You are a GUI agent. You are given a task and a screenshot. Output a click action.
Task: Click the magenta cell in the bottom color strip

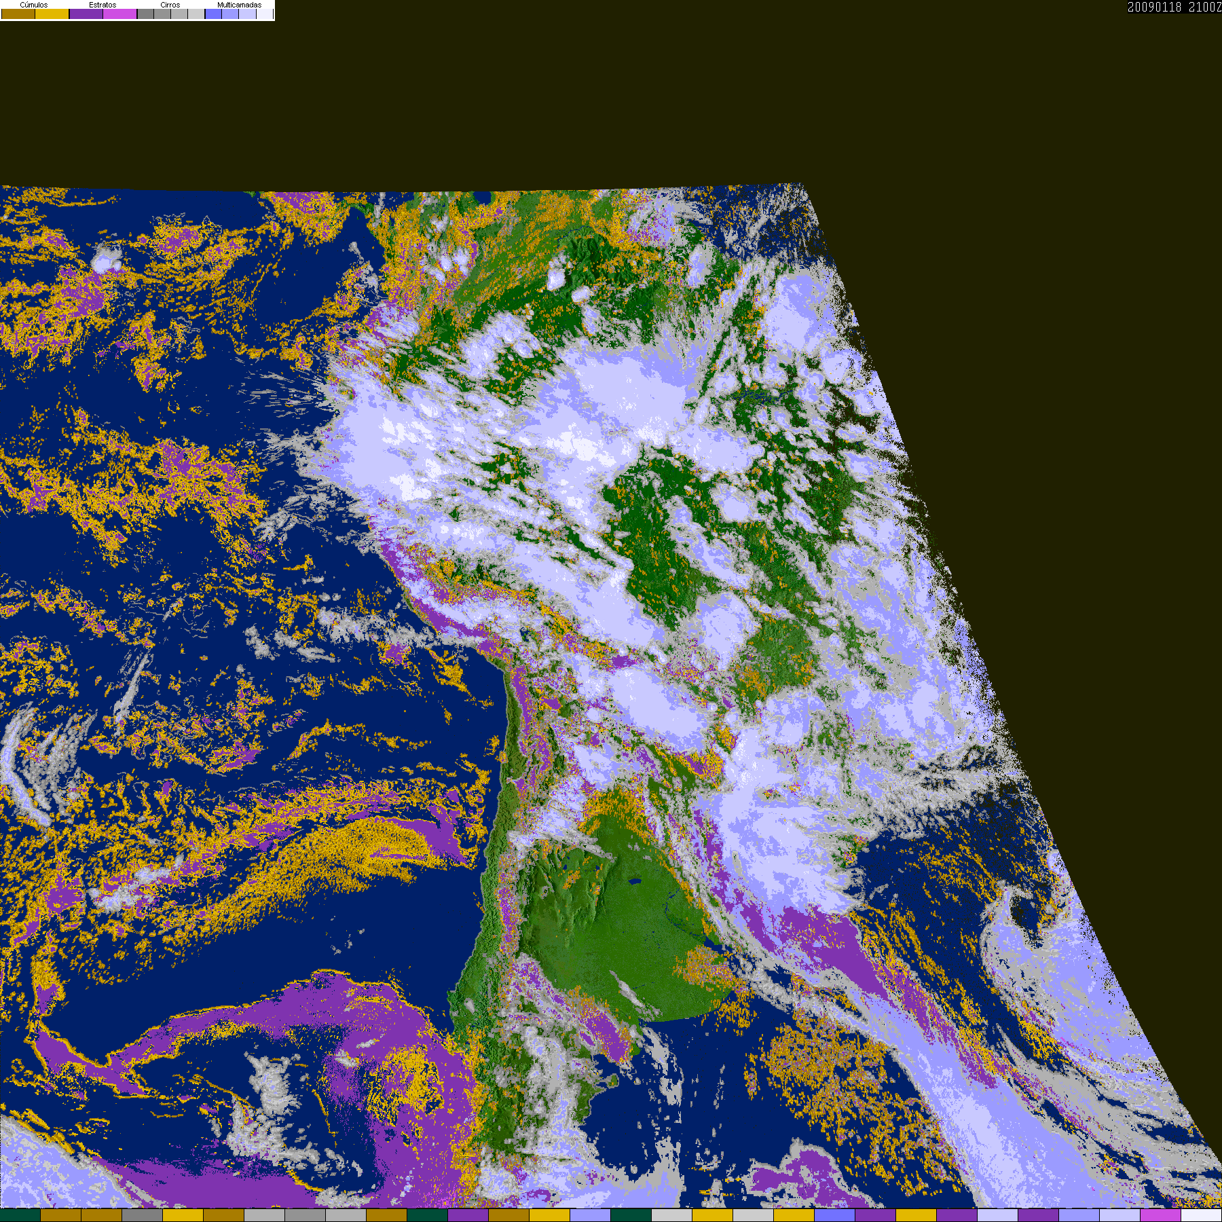point(1161,1215)
